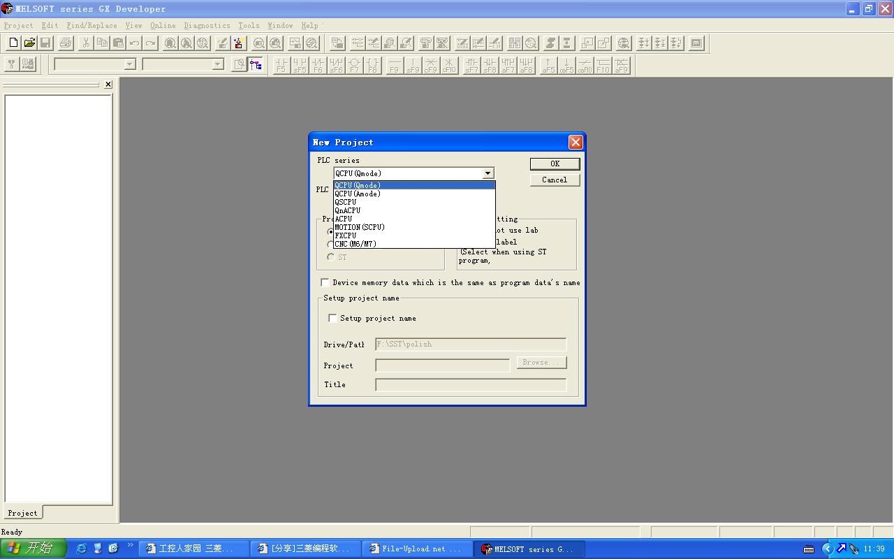Pick MOTION(SCPU) from the PLC series list

click(x=359, y=227)
